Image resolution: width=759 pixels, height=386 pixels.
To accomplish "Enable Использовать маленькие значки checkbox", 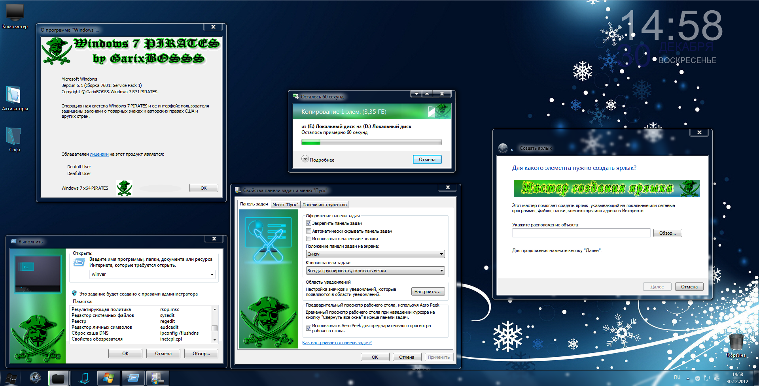I will [309, 239].
